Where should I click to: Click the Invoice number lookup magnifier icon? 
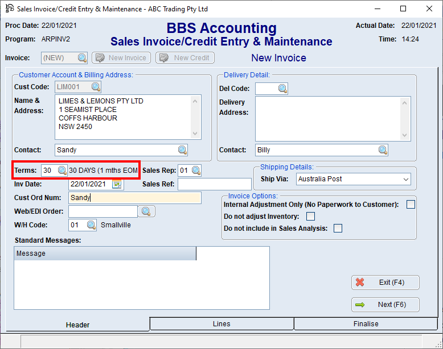(x=82, y=58)
